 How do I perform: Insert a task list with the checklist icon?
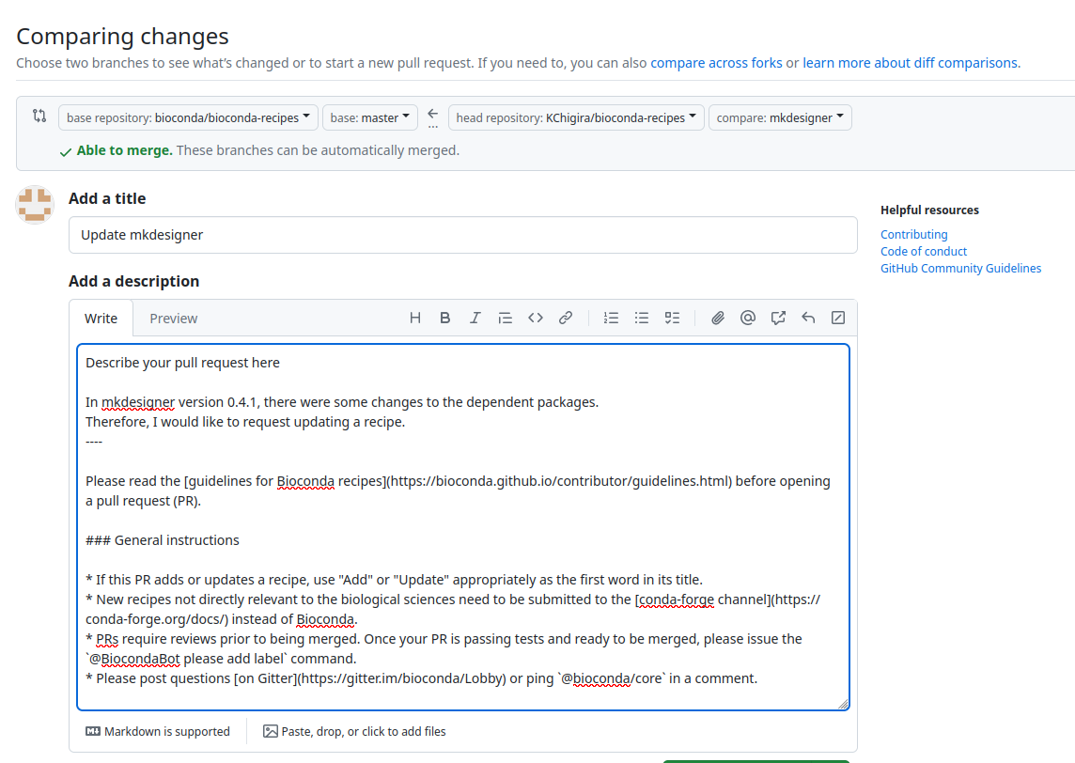point(671,318)
